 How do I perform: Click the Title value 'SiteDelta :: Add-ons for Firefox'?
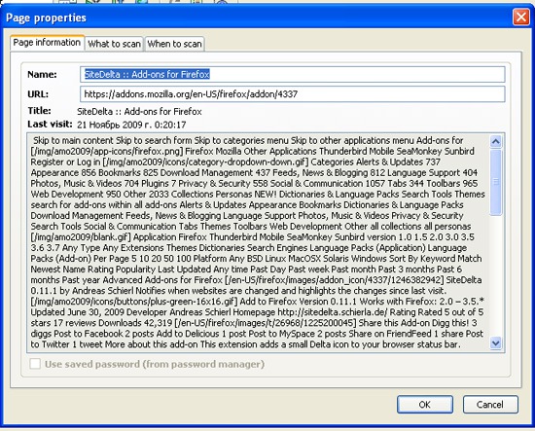click(x=139, y=112)
